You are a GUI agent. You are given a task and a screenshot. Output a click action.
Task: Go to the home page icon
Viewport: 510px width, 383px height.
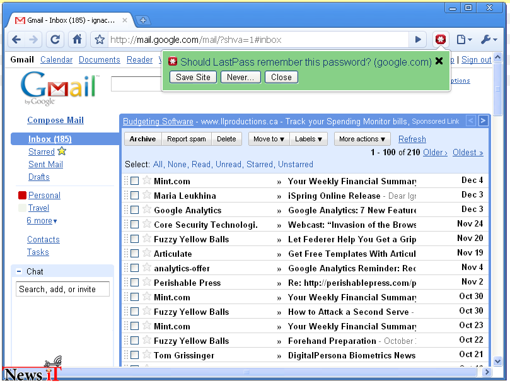click(77, 40)
